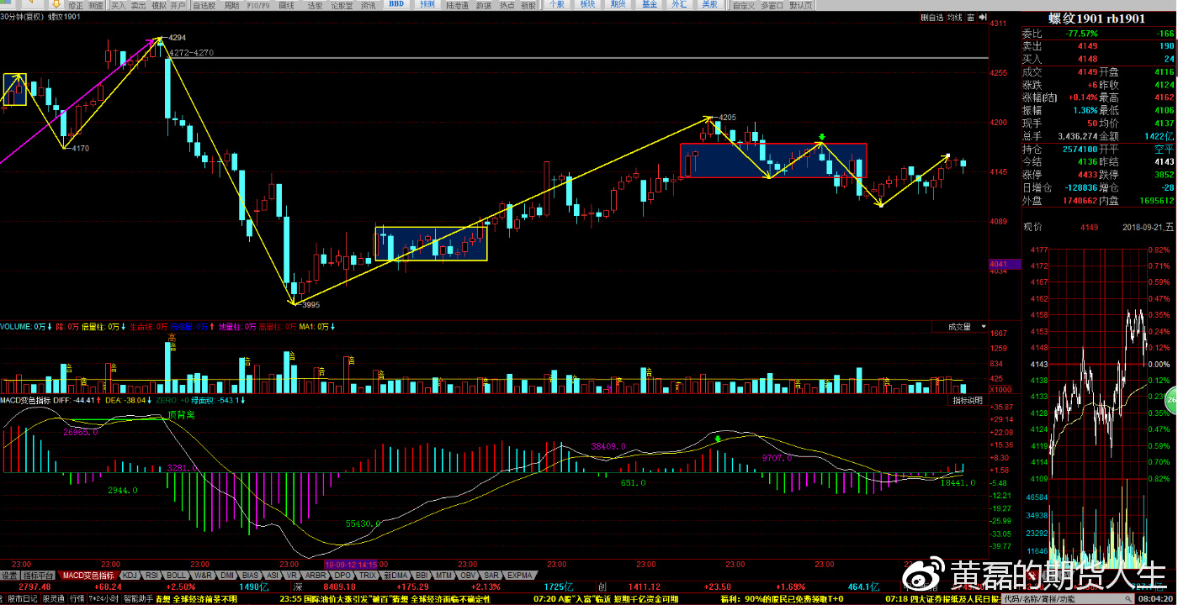Open 行情 quotes status bar button
Image resolution: width=1178 pixels, height=605 pixels.
tap(77, 599)
